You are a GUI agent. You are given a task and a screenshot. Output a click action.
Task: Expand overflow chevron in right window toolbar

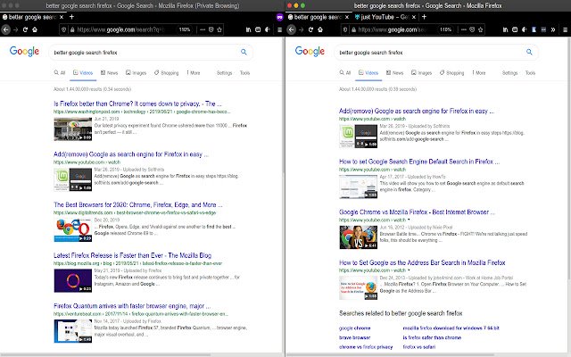pyautogui.click(x=553, y=29)
